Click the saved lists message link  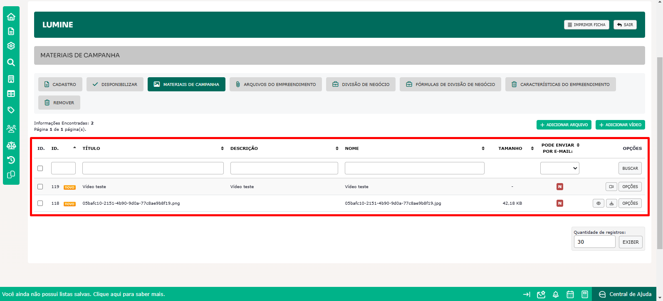click(84, 294)
